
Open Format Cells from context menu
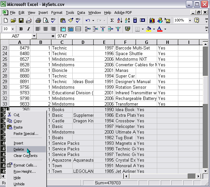(x=26, y=165)
